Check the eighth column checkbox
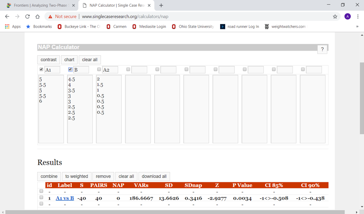This screenshot has height=214, width=364. (244, 69)
